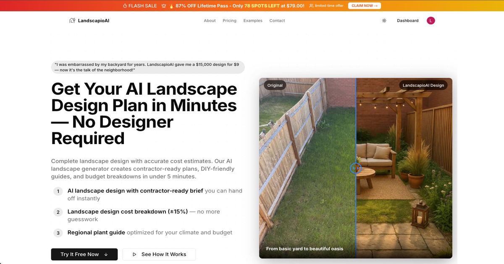Toggle the light/dark theme sun icon
The height and width of the screenshot is (264, 504).
(384, 21)
